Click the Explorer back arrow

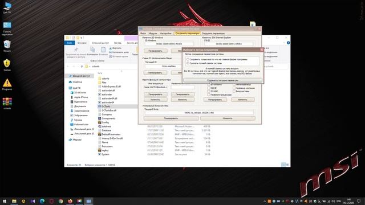68,67
